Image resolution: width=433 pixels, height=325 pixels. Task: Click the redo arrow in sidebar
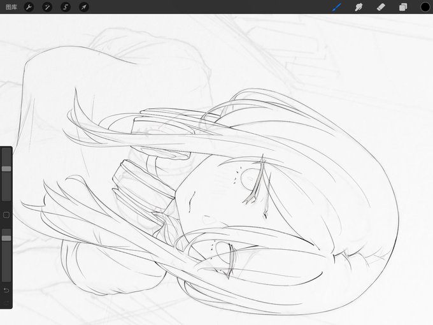tap(6, 303)
